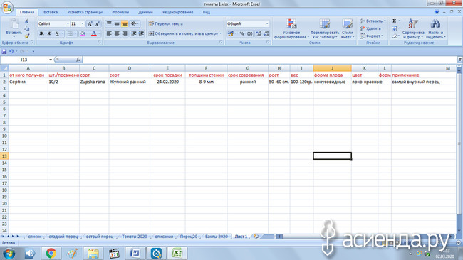This screenshot has height=260, width=463.
Task: Click Merge and Center button
Action: click(185, 33)
